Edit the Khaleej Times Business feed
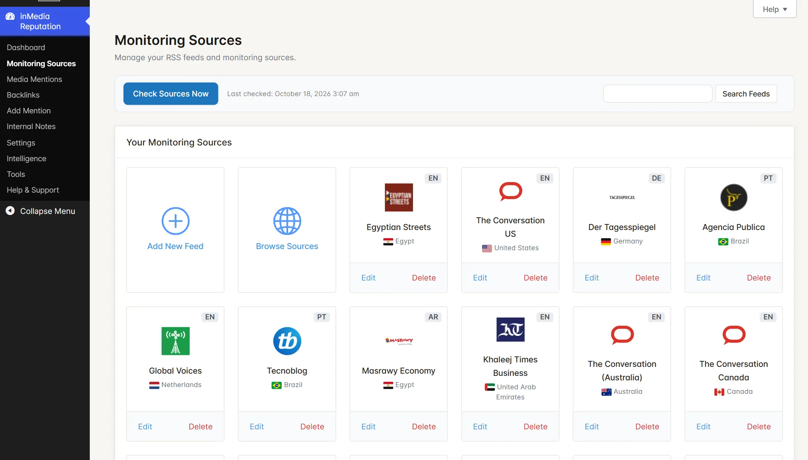This screenshot has height=460, width=808. 480,427
